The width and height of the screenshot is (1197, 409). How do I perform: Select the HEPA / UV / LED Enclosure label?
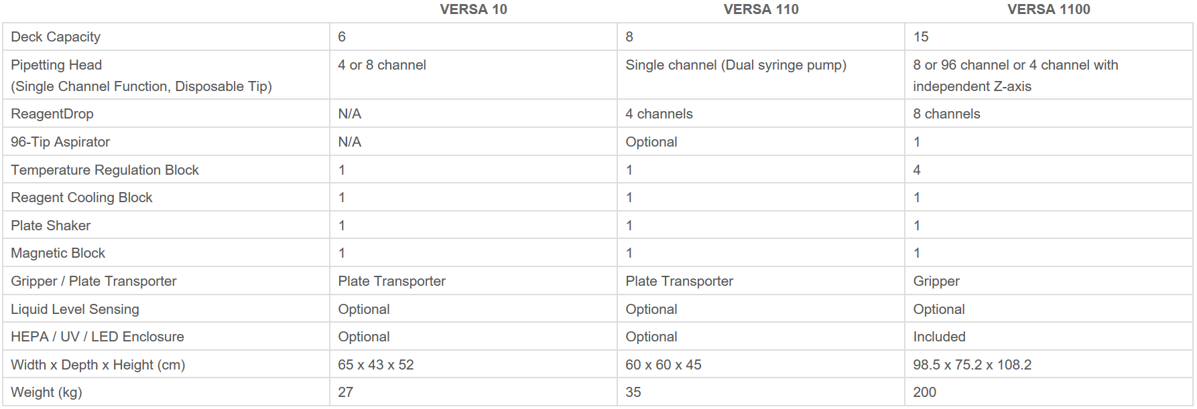pyautogui.click(x=97, y=337)
